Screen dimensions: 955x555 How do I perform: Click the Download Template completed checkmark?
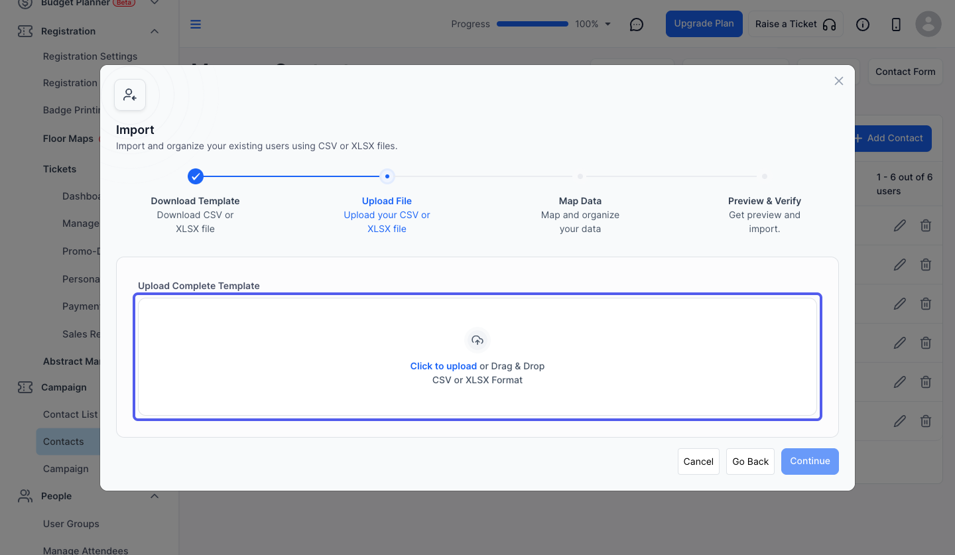pos(195,176)
